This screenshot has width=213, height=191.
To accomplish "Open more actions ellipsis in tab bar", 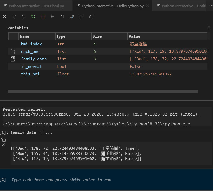I will [x=211, y=6].
